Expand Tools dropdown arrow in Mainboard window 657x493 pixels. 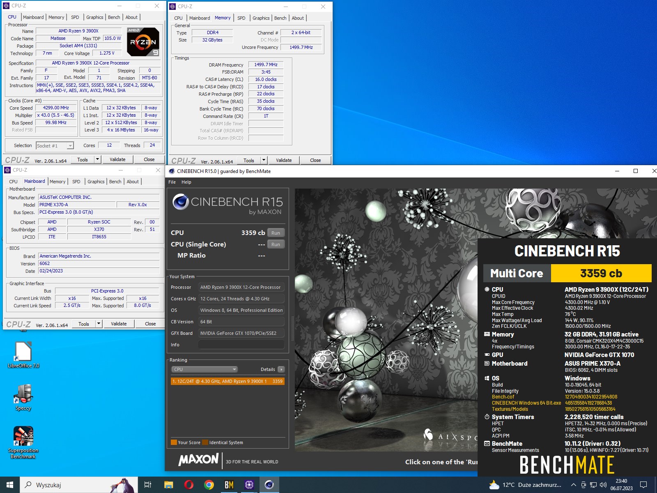click(99, 324)
